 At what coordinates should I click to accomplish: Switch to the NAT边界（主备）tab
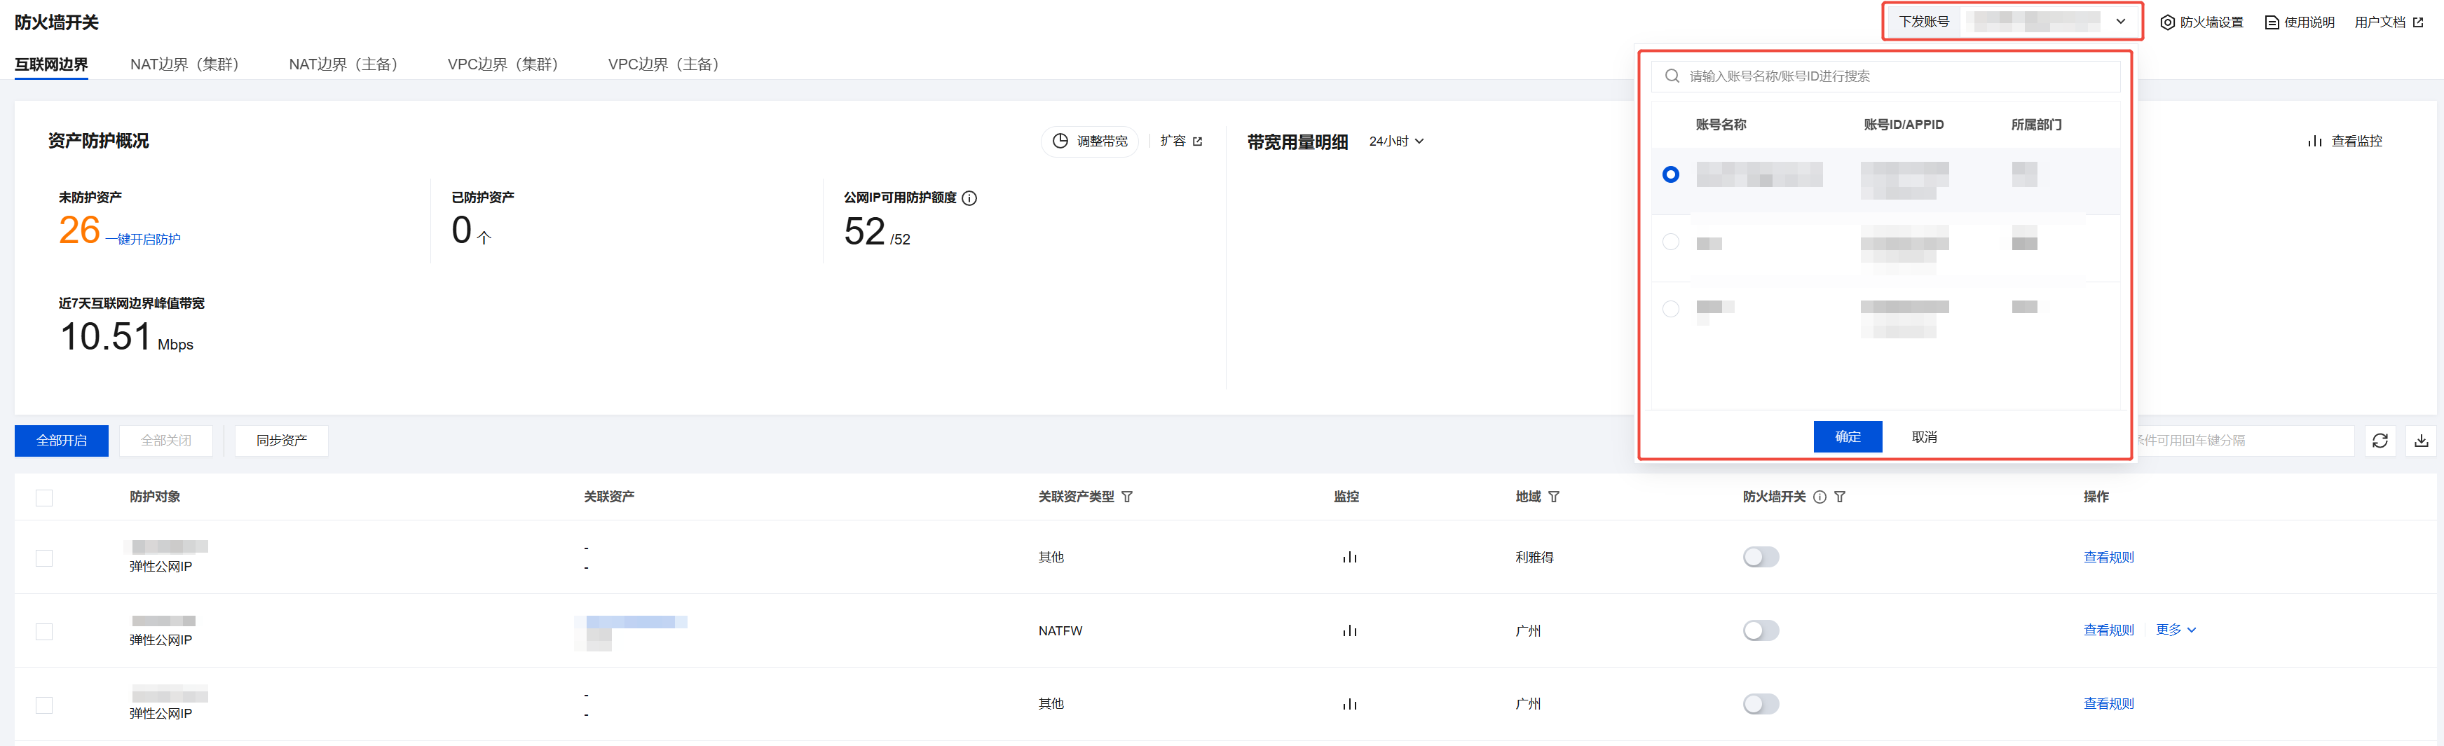pos(343,64)
